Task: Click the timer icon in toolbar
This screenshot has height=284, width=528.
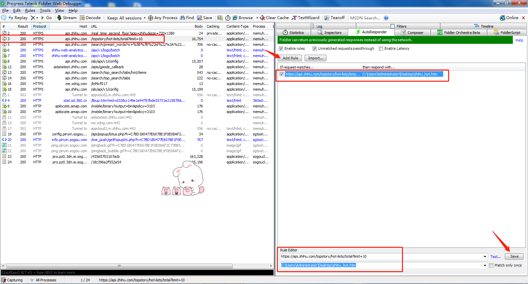Action: coord(228,18)
